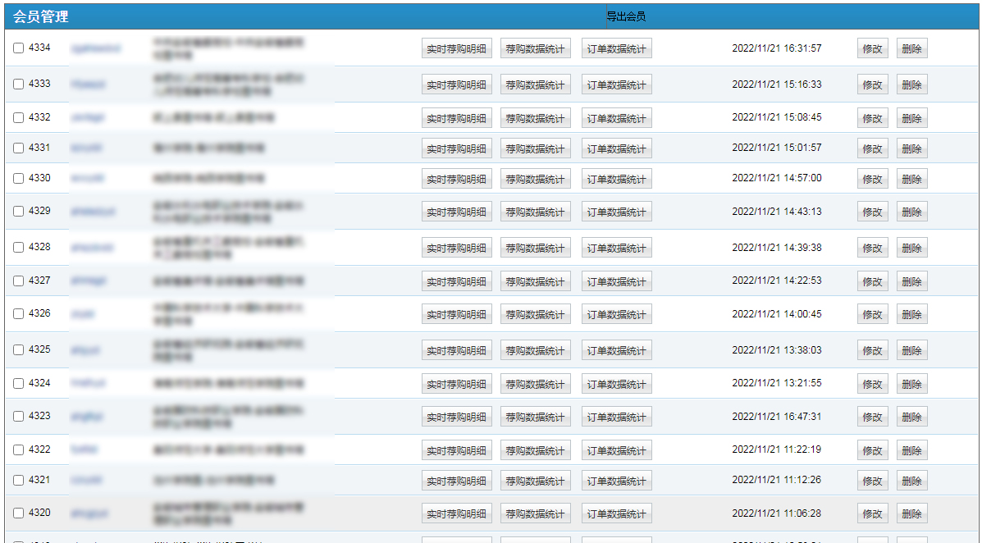Viewport: 982px width, 543px height.
Task: Click 修改 in member 4320 row
Action: coord(872,513)
